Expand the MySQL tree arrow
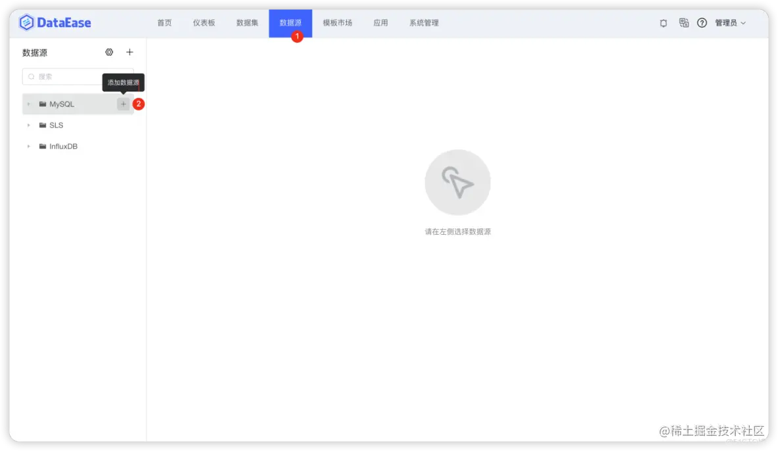This screenshot has width=778, height=451. point(29,104)
